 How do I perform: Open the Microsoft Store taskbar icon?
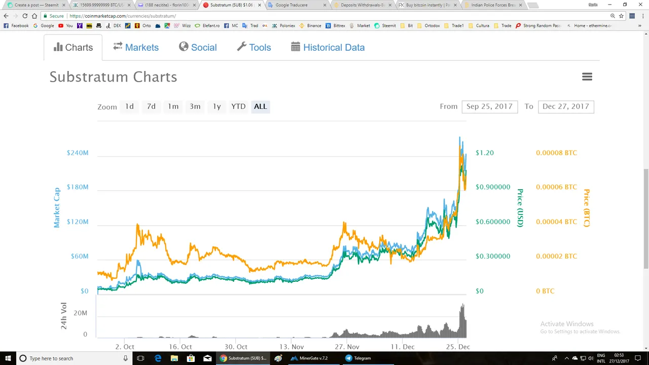[x=191, y=358]
